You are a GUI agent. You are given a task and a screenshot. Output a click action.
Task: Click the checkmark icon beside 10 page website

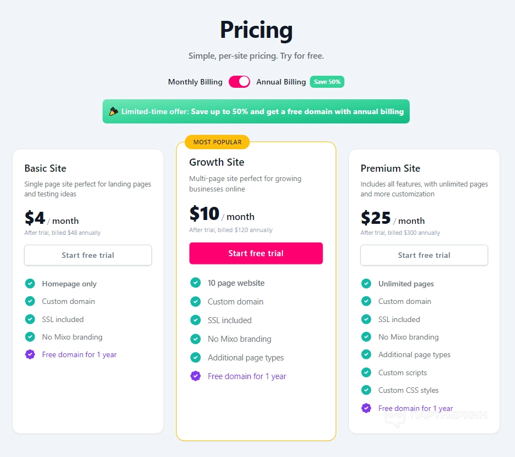[195, 283]
